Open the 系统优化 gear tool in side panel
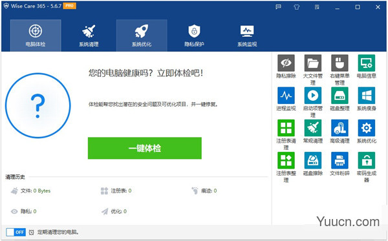This screenshot has width=388, height=241. [367, 128]
